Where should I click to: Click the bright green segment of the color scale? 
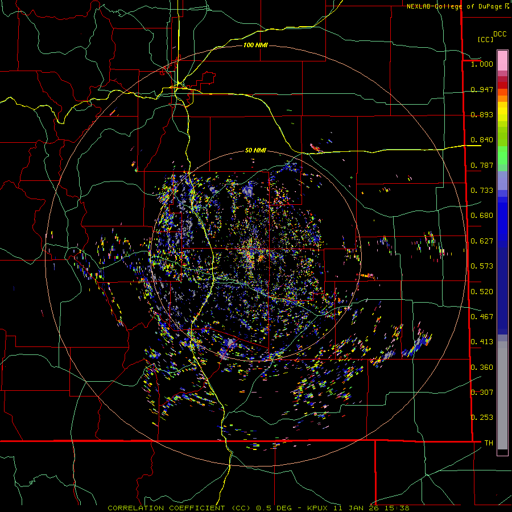click(502, 155)
